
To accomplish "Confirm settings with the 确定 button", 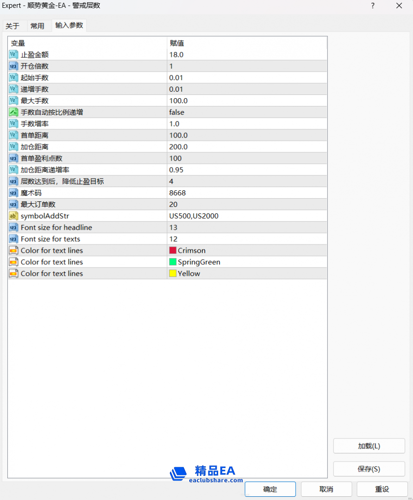I will [270, 489].
